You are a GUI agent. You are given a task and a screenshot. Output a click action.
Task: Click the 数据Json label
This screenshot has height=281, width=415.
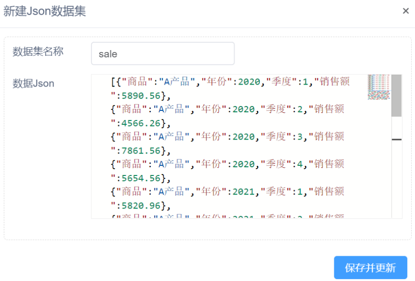point(33,84)
